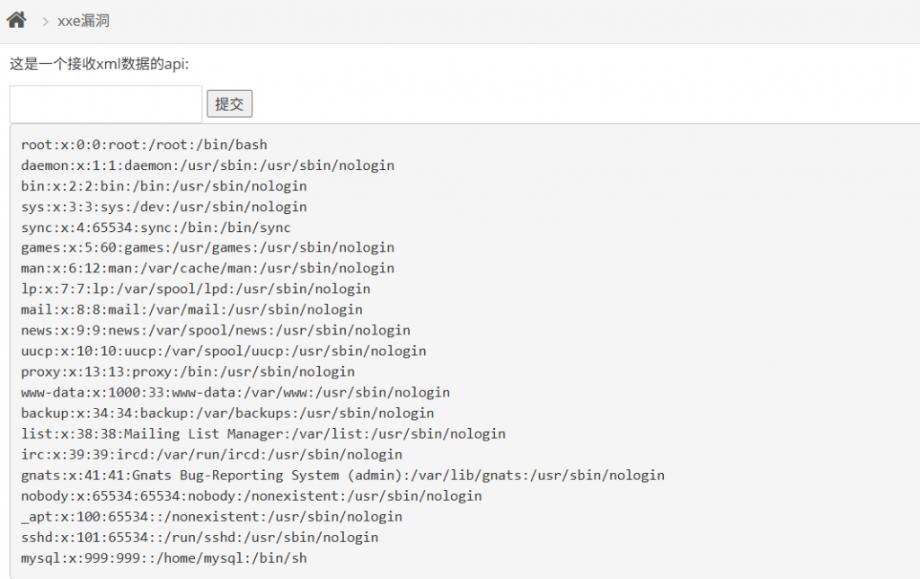The width and height of the screenshot is (920, 579).
Task: Click inside the XML input field
Action: point(103,102)
